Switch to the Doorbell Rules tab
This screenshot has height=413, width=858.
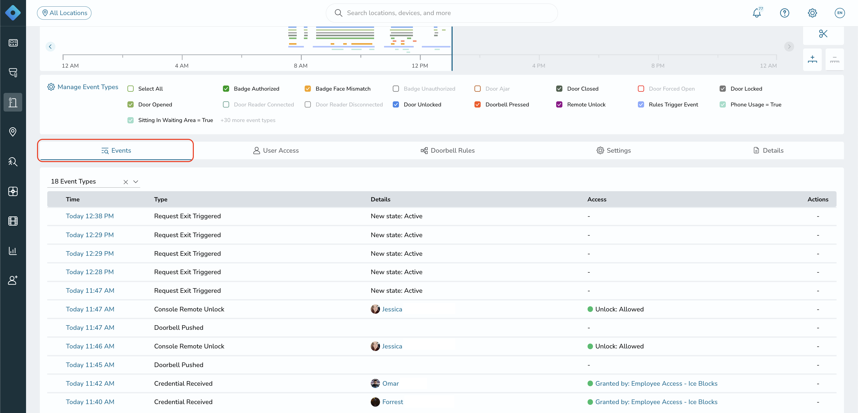click(447, 151)
